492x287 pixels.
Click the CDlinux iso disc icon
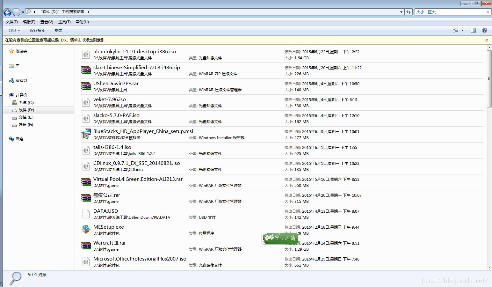(x=86, y=166)
